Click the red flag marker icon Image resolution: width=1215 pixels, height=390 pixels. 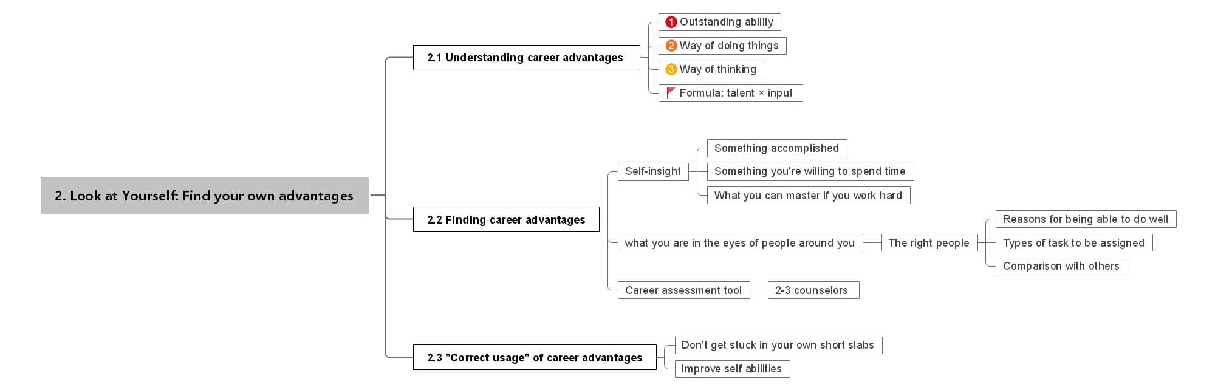[671, 93]
